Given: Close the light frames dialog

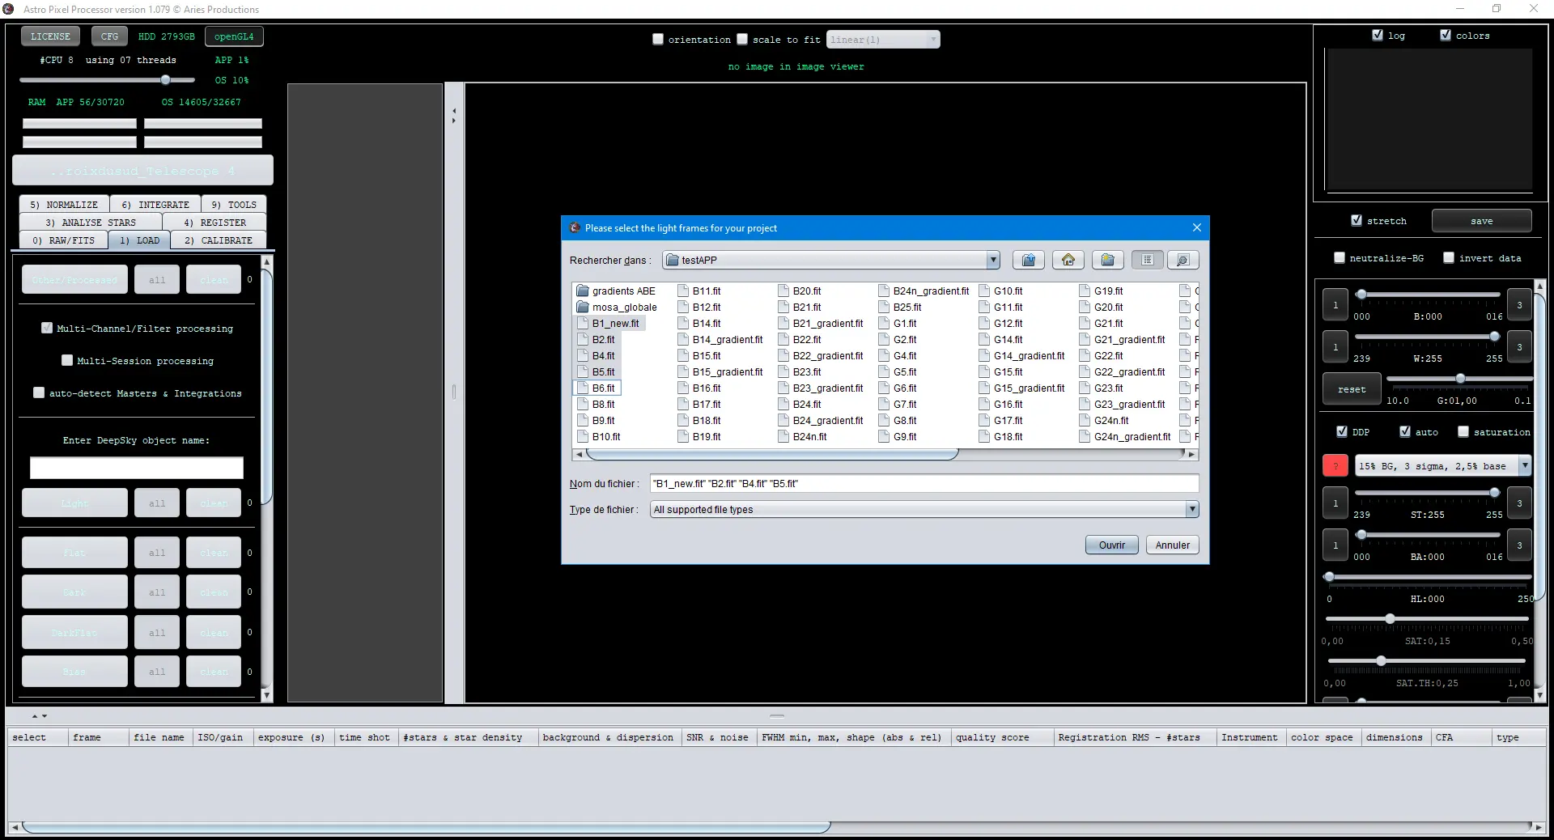Looking at the screenshot, I should 1196,228.
